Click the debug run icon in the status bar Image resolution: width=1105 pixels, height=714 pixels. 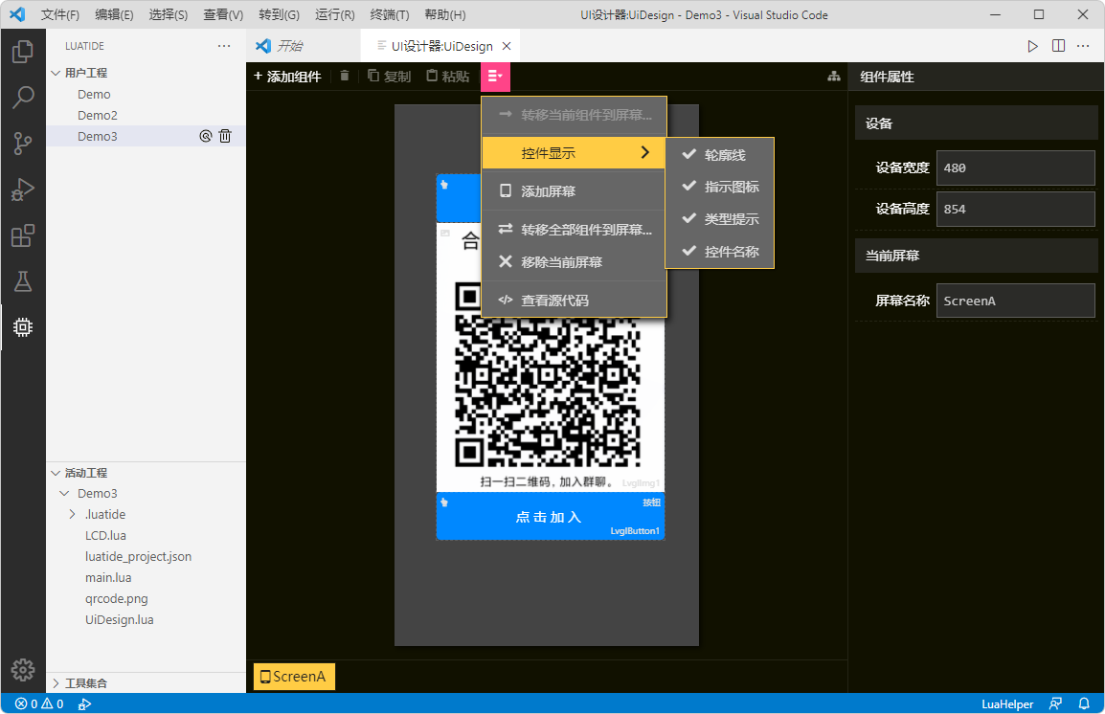click(84, 703)
